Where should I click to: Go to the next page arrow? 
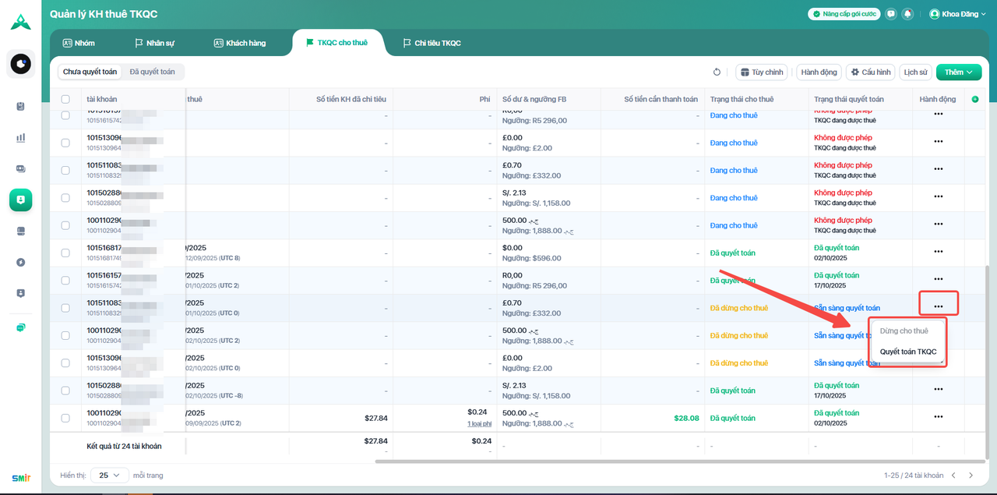click(x=971, y=476)
